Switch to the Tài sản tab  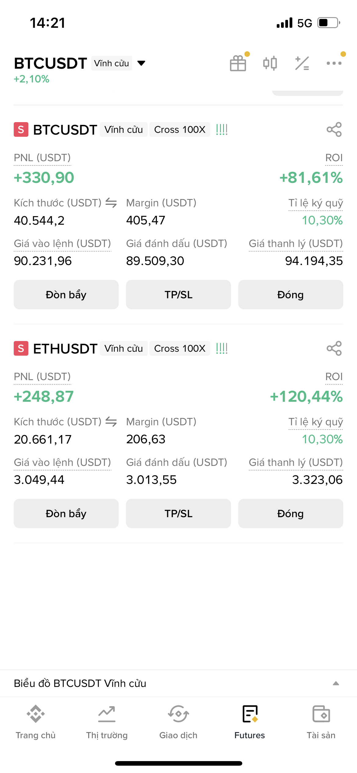click(x=321, y=722)
